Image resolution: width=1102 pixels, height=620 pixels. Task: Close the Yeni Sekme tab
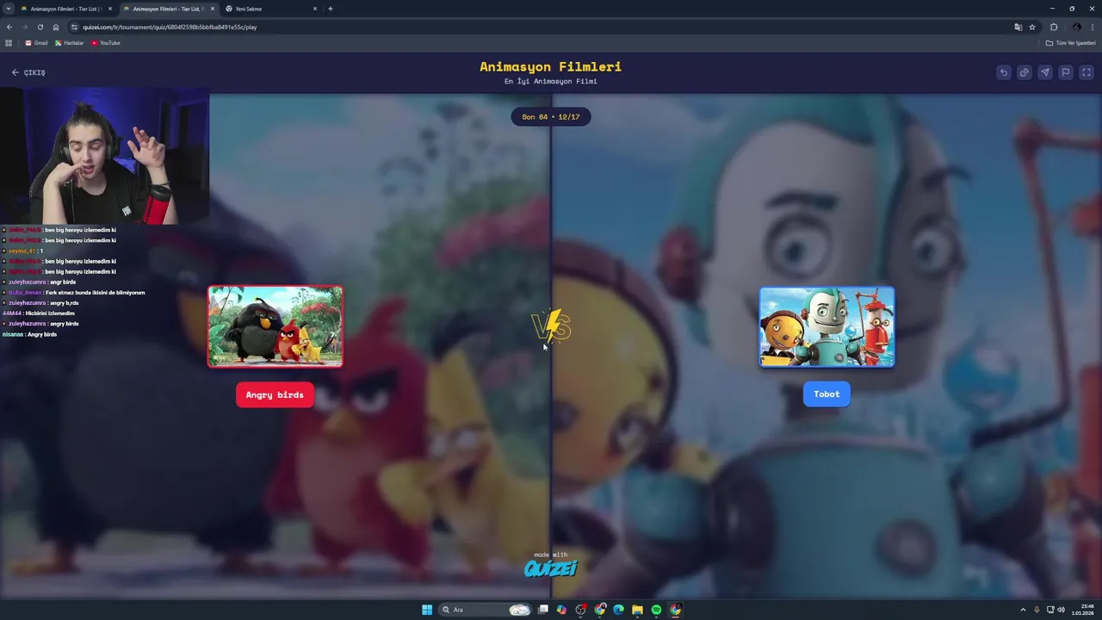click(x=314, y=9)
